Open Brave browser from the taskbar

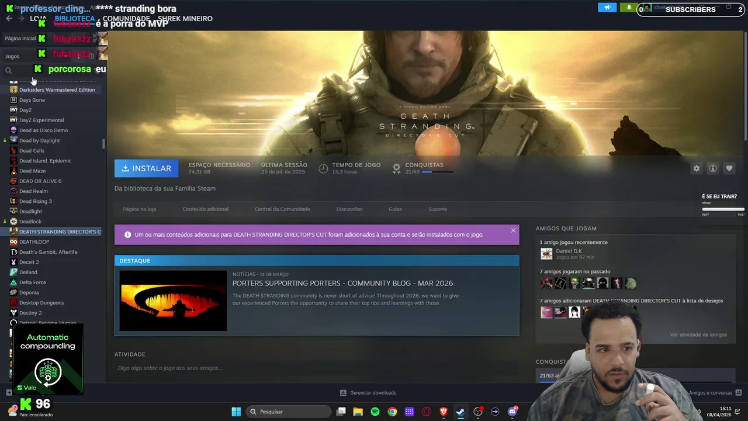pyautogui.click(x=444, y=412)
